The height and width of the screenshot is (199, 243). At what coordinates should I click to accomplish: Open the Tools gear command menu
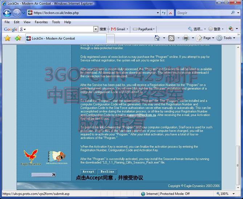pos(226,38)
